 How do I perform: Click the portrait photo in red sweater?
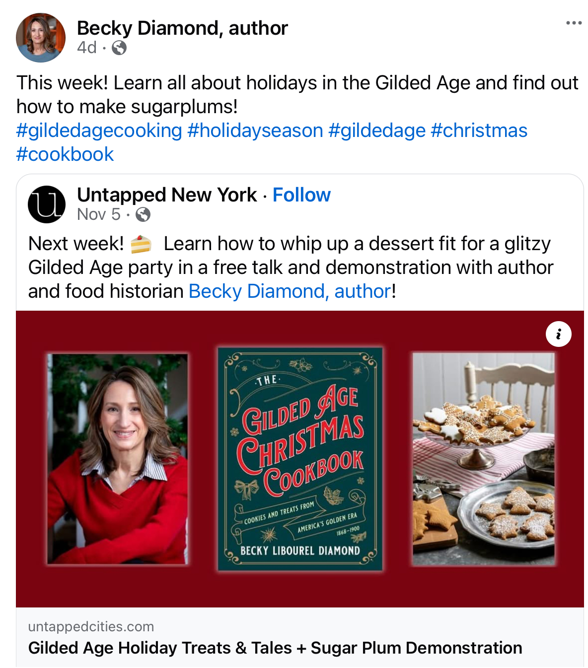click(x=118, y=459)
